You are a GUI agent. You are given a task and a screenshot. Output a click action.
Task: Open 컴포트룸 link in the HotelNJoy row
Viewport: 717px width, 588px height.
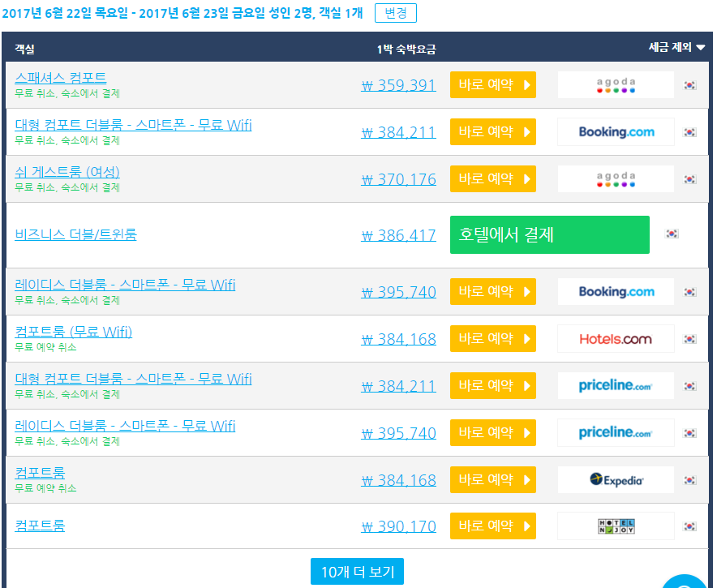(x=40, y=526)
